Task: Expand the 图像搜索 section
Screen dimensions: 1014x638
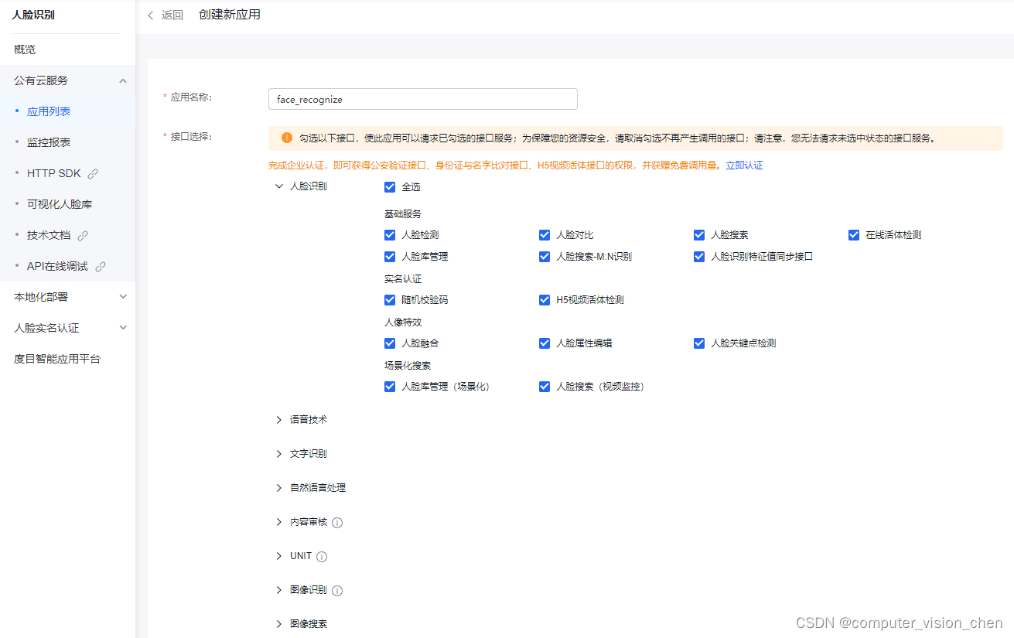Action: 279,623
